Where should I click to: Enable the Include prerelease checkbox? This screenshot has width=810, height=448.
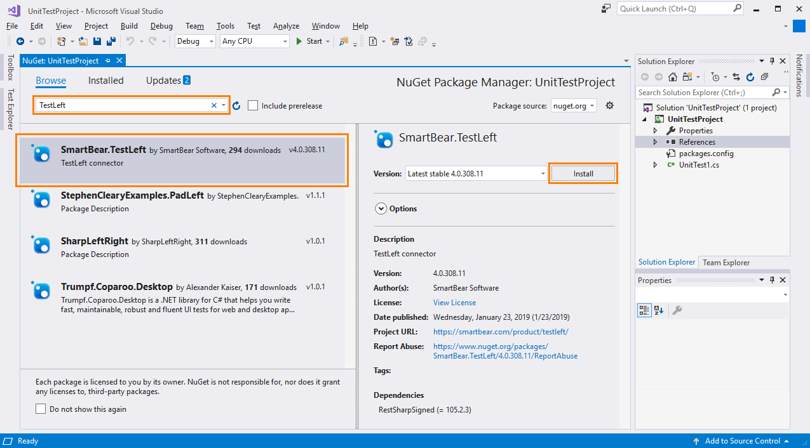(x=252, y=106)
